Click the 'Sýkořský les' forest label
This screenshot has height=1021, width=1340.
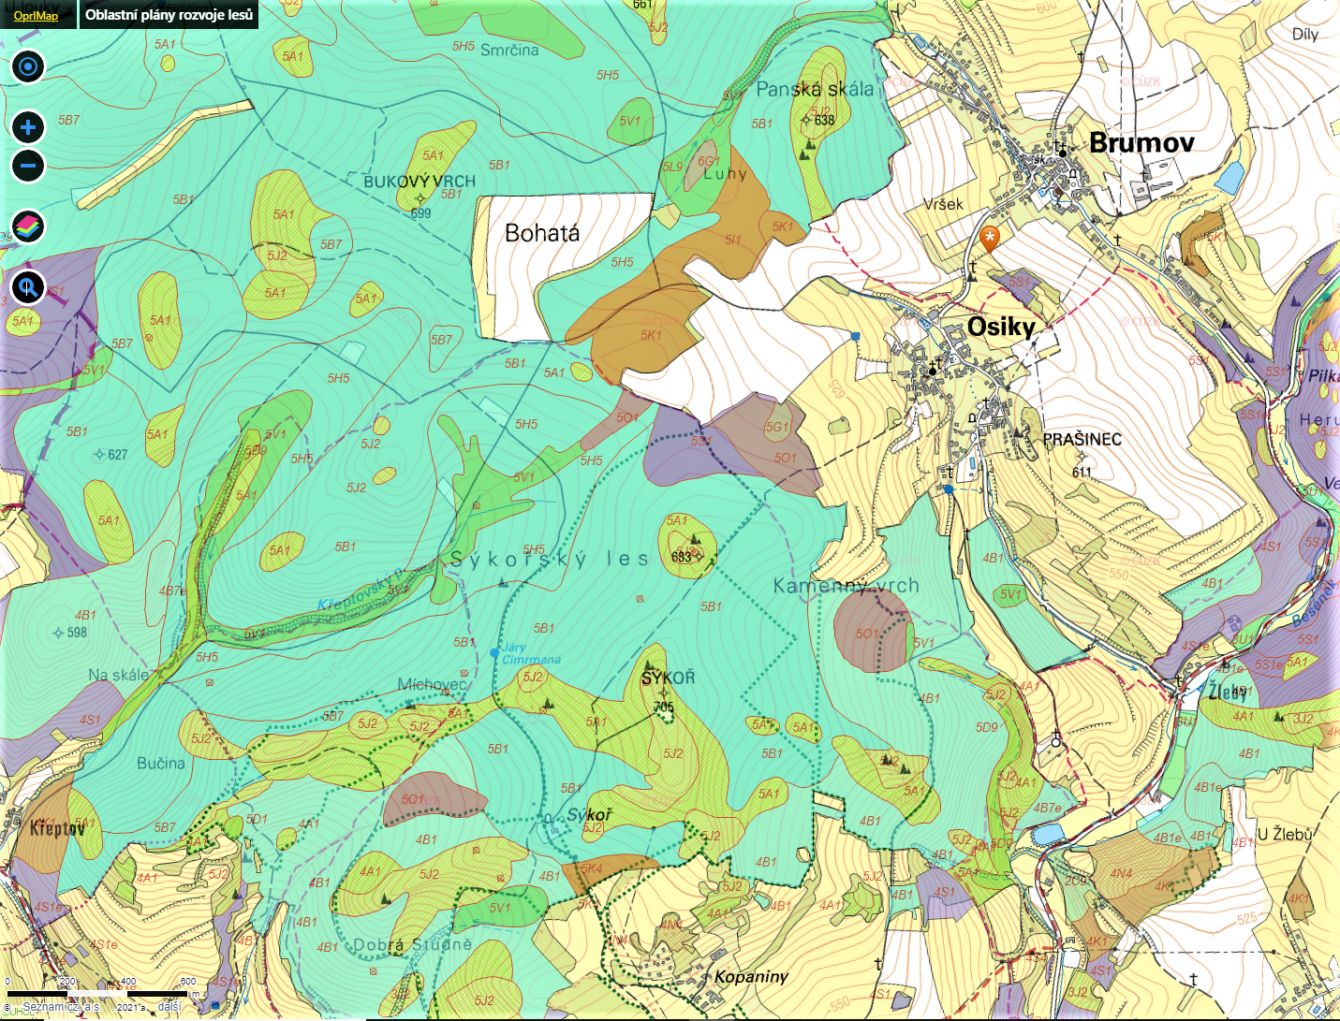(x=550, y=560)
